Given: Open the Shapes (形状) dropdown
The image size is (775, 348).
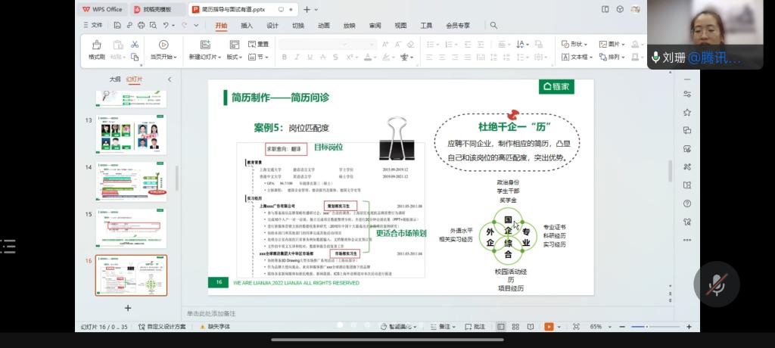Looking at the screenshot, I should coord(577,45).
